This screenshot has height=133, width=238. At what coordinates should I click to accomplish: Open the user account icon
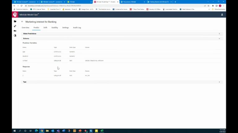(x=222, y=15)
